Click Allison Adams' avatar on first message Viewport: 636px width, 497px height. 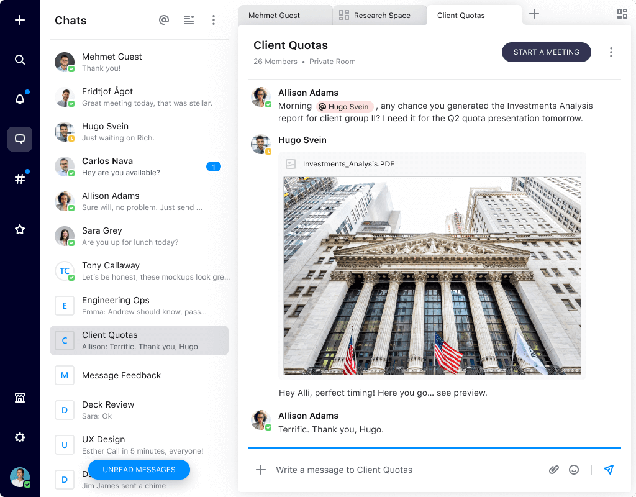coord(261,97)
